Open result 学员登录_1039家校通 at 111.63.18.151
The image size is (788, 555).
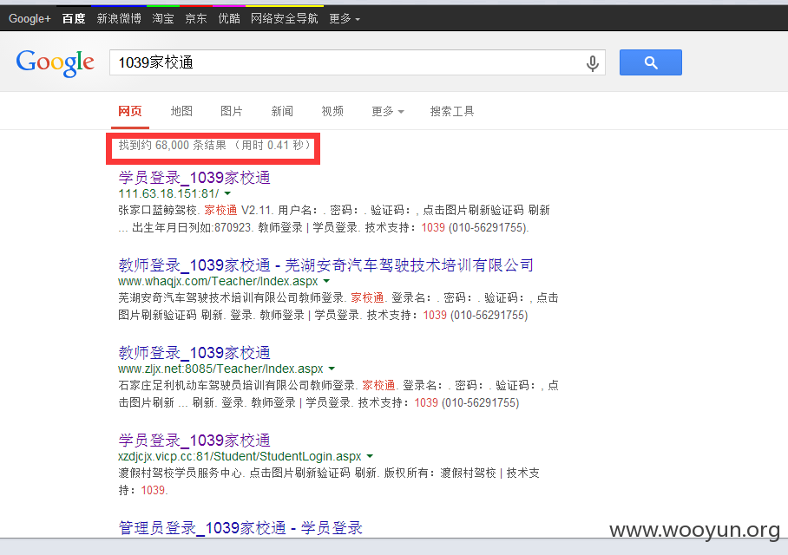(194, 177)
